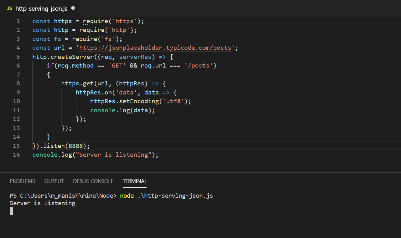Click line number 15 in gutter
This screenshot has height=238, width=401.
[17, 146]
